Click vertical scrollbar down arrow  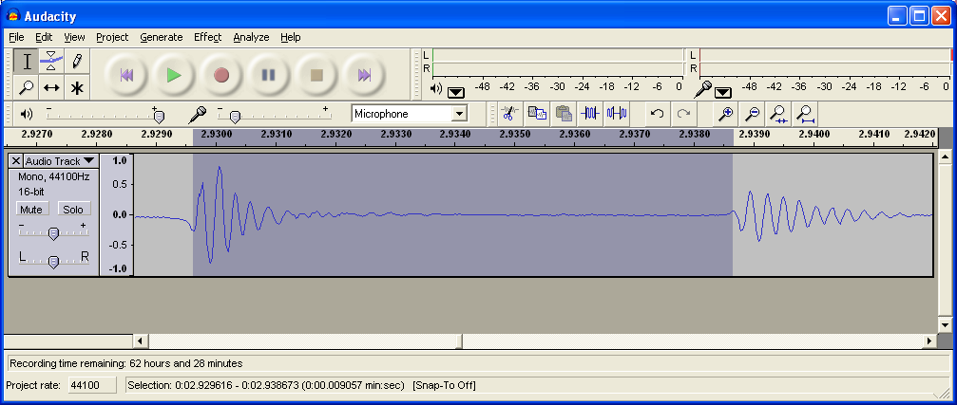point(945,323)
